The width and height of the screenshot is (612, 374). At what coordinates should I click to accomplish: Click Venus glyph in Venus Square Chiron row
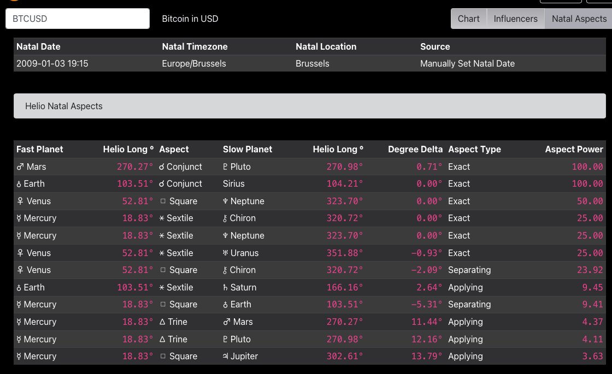coord(20,270)
